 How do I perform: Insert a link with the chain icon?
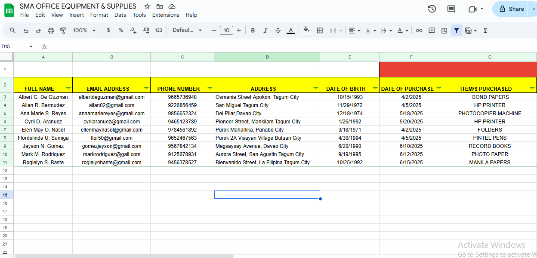click(x=419, y=31)
